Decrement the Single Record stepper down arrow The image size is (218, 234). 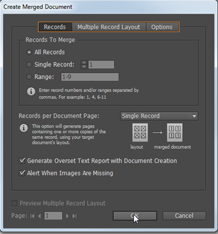pos(84,67)
